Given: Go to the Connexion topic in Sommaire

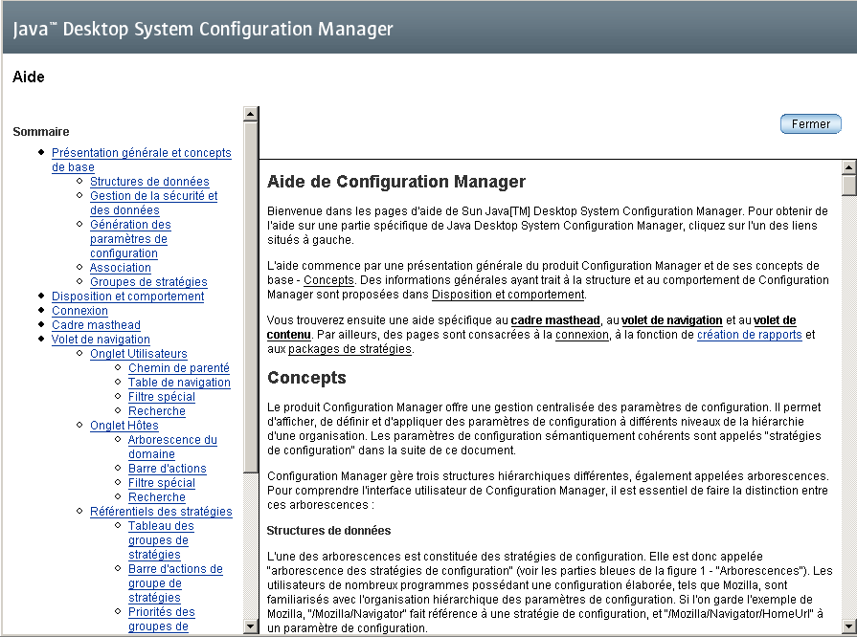Looking at the screenshot, I should 79,311.
